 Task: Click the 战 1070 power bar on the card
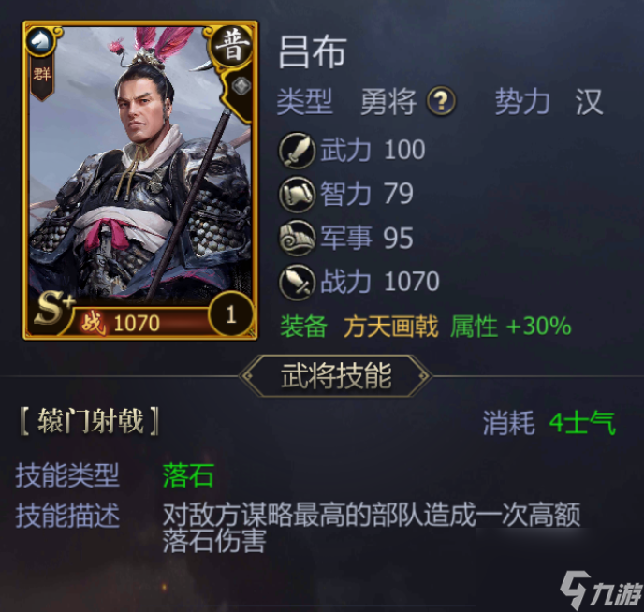[139, 323]
